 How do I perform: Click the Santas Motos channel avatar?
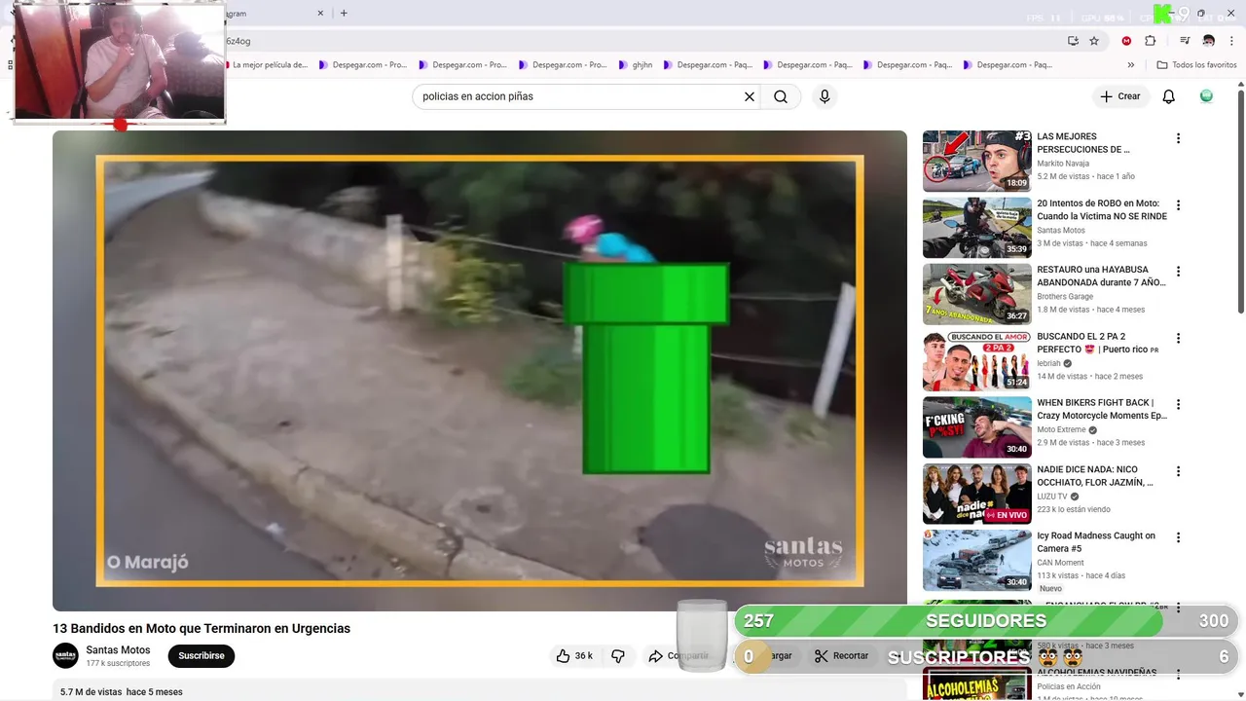(x=65, y=655)
